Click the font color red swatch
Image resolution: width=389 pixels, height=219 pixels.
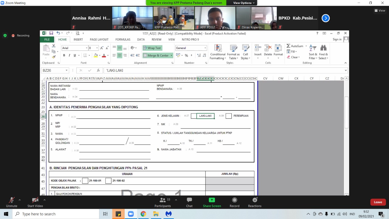pos(104,55)
